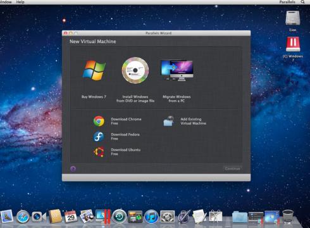The height and width of the screenshot is (228, 310).
Task: Open Spotlight search magnifier
Action: point(303,2)
